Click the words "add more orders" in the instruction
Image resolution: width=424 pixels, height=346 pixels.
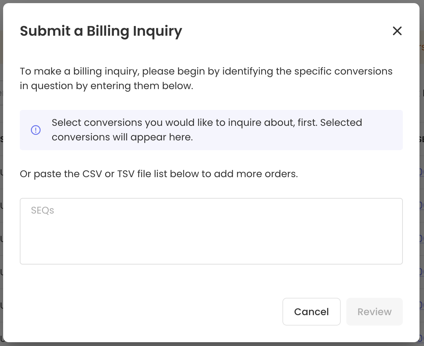point(256,174)
